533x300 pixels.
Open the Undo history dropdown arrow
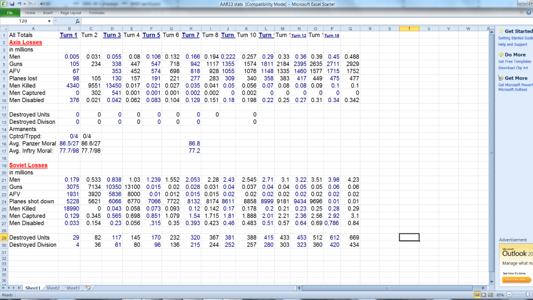pos(23,4)
